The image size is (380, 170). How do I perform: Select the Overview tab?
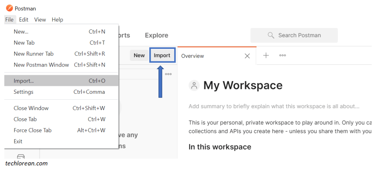[217, 56]
